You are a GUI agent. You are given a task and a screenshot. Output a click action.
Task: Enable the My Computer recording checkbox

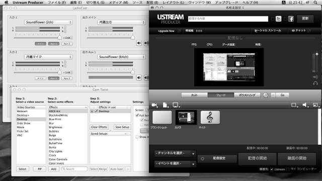pos(288,169)
